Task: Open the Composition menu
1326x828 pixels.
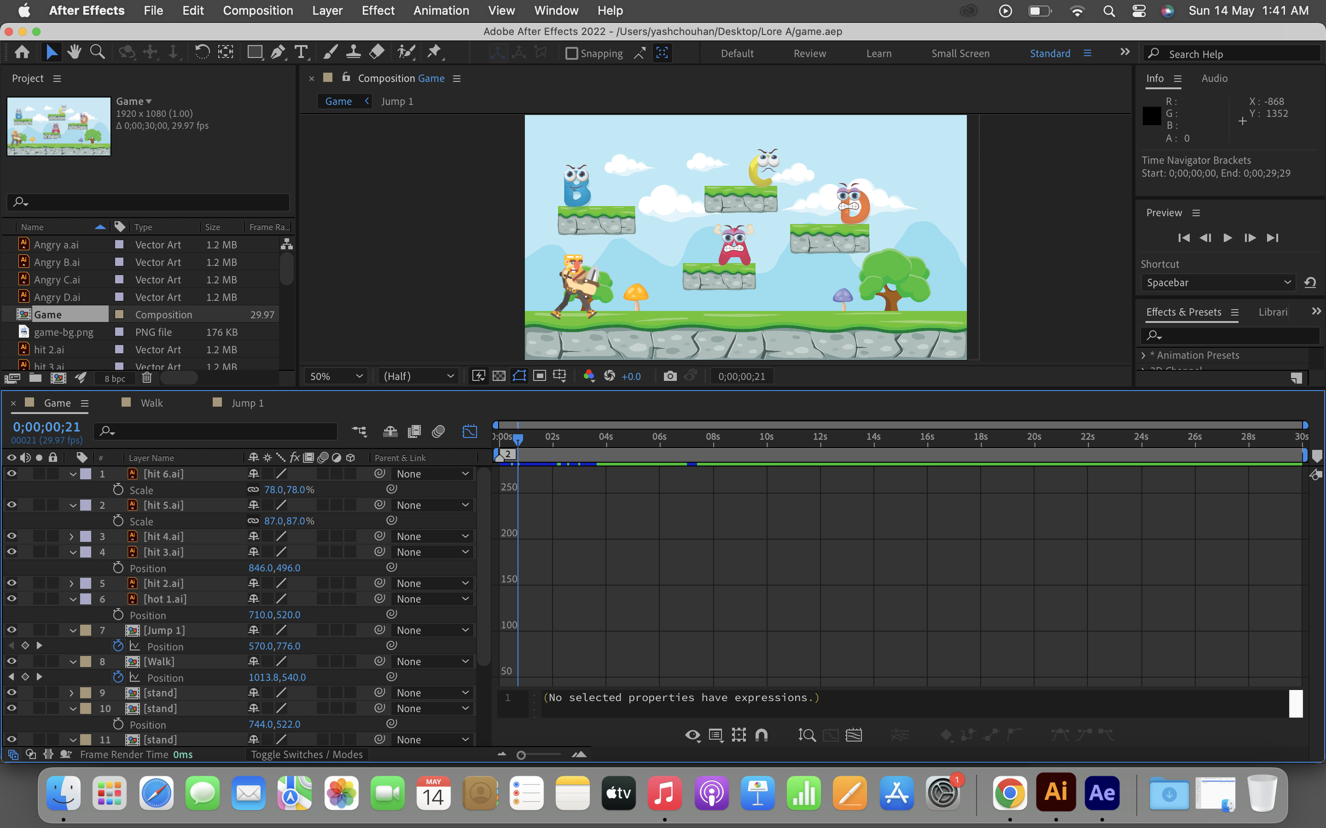Action: tap(257, 11)
